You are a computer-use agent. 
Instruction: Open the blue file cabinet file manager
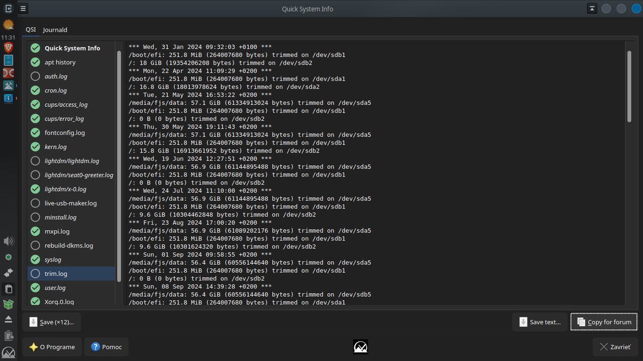pos(8,60)
